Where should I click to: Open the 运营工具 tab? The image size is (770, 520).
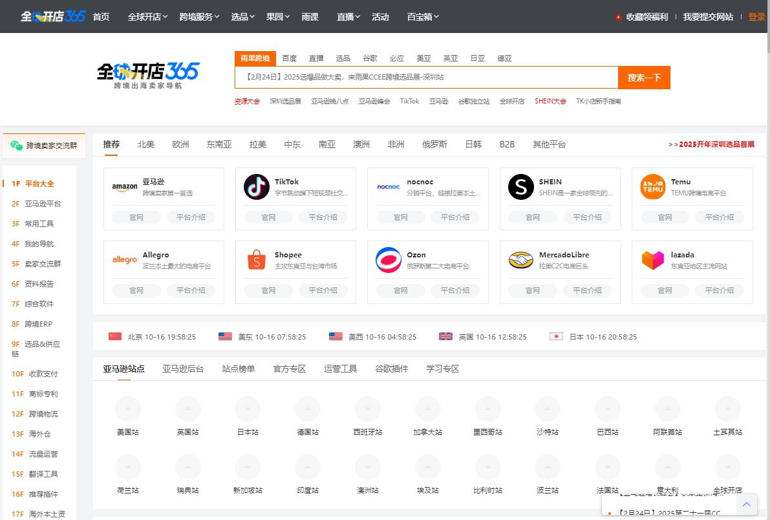pyautogui.click(x=340, y=369)
